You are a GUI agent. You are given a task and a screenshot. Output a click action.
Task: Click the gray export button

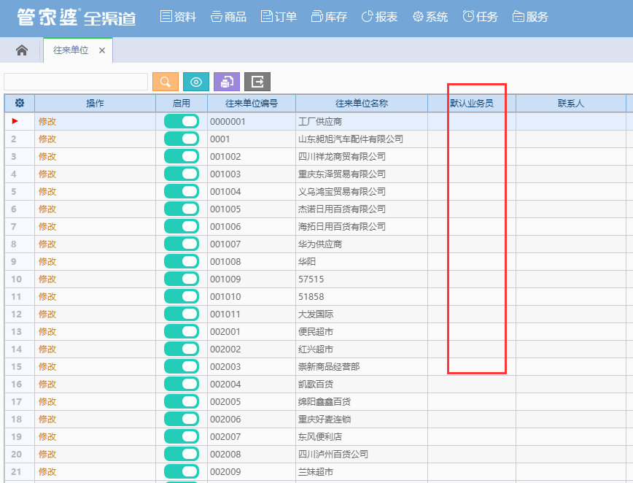click(x=257, y=82)
